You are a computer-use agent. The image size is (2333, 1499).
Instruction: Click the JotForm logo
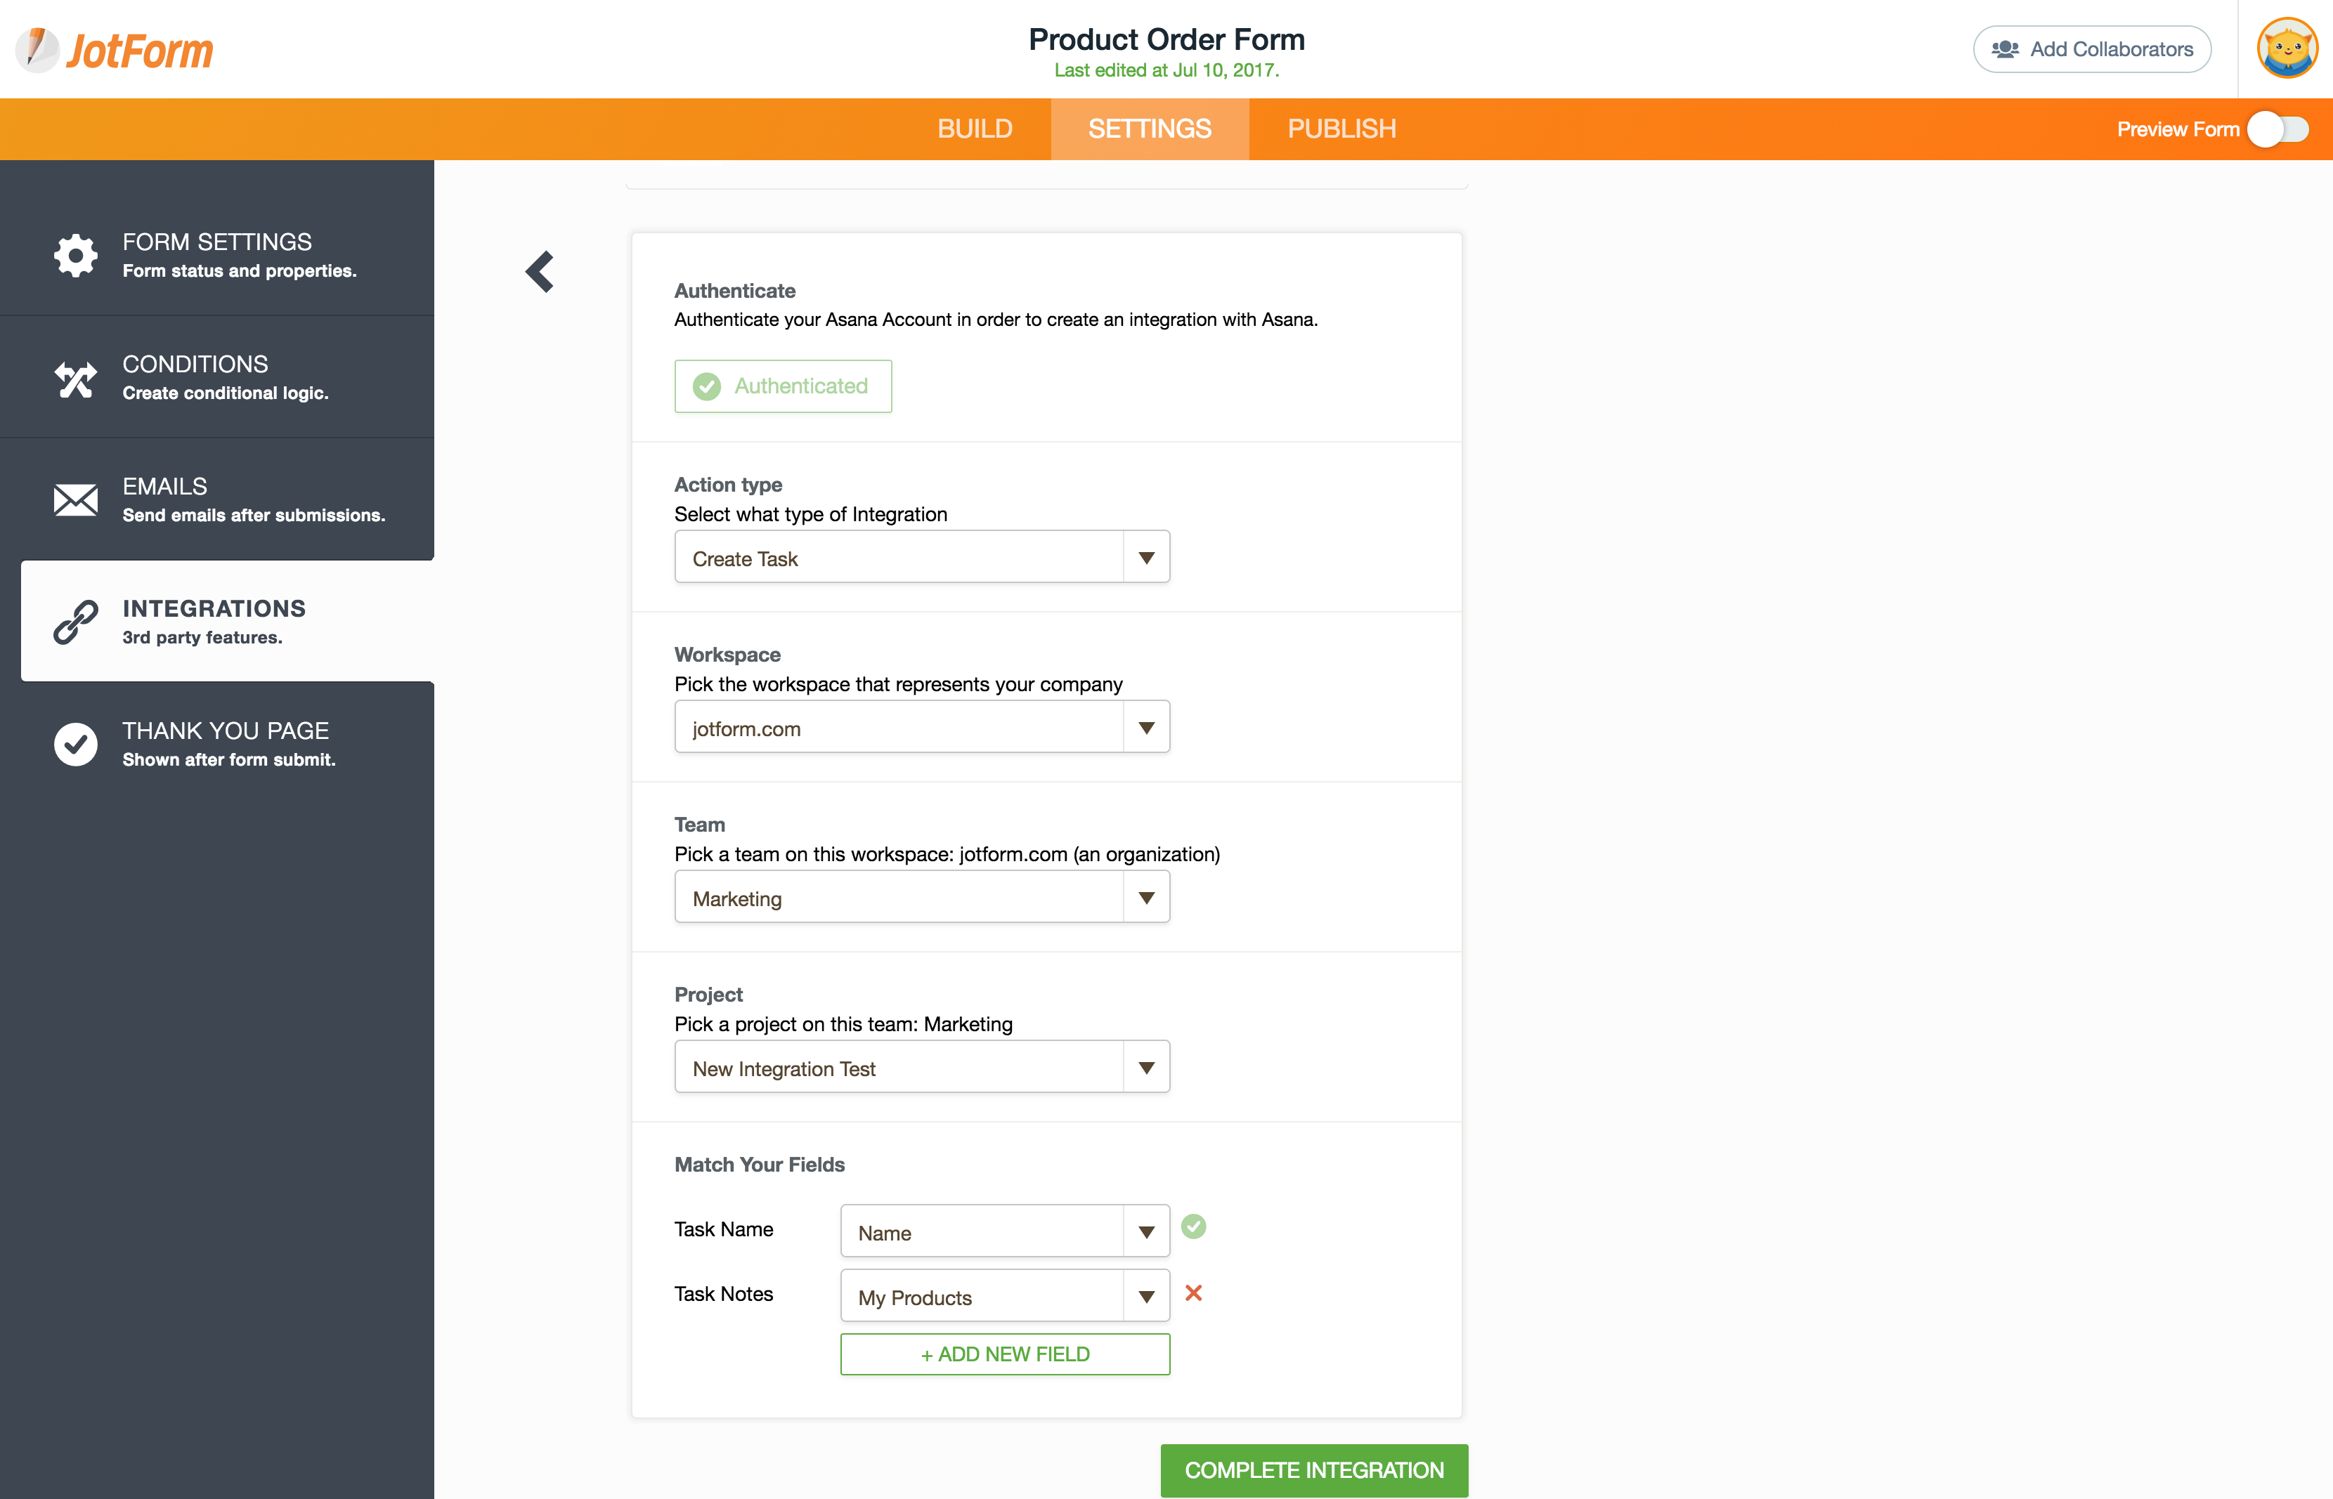[115, 50]
